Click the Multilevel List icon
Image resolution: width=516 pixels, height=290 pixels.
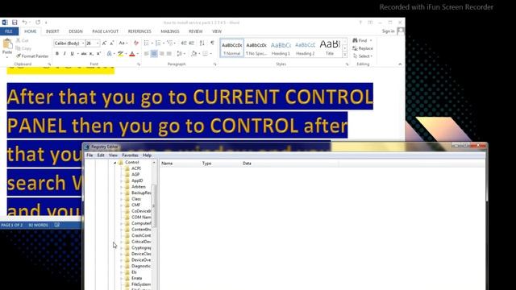click(x=169, y=43)
